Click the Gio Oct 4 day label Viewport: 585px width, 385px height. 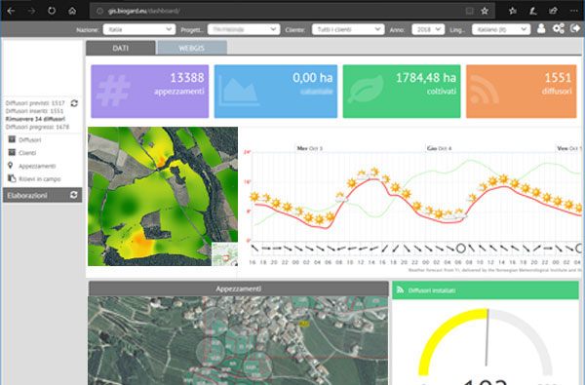point(439,148)
